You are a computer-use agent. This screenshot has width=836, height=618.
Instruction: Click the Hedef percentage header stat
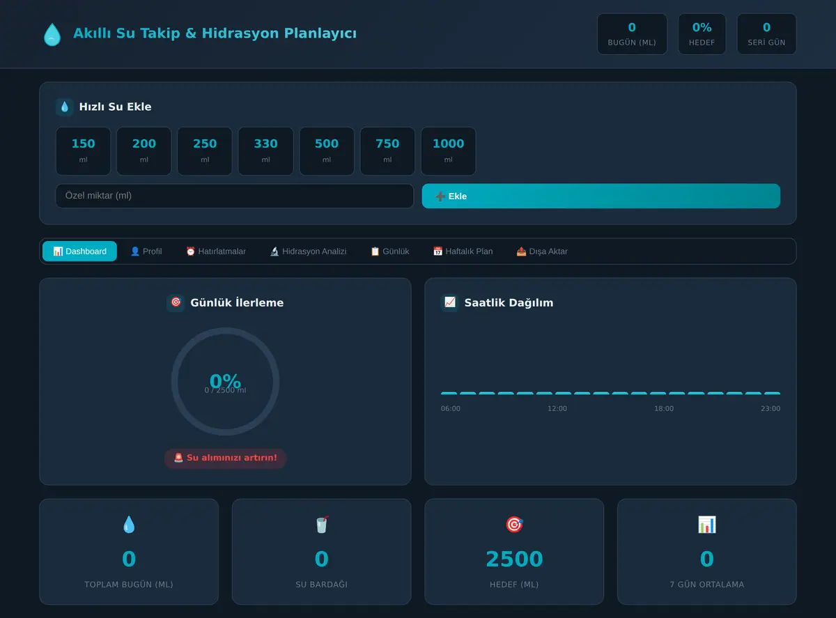click(x=702, y=34)
